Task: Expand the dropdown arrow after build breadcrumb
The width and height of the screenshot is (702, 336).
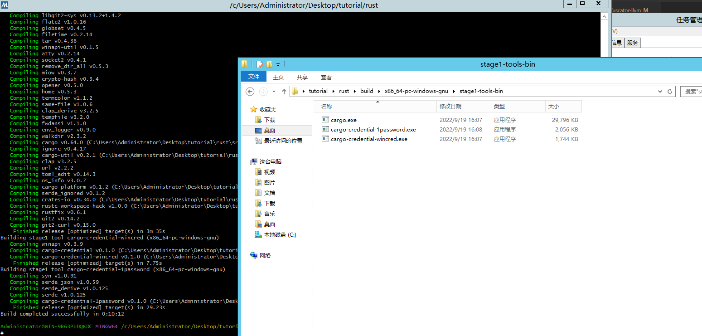Action: click(379, 91)
